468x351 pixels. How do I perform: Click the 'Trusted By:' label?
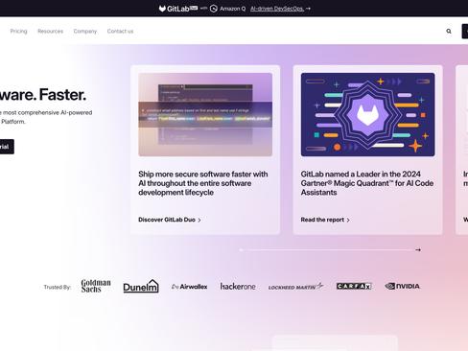(x=58, y=287)
